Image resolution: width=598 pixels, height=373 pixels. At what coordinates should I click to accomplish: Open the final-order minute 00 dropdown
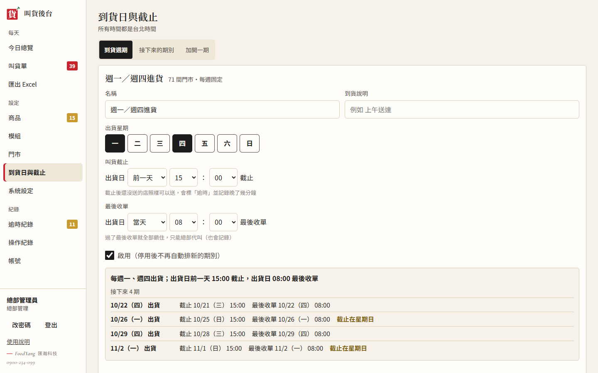click(223, 222)
